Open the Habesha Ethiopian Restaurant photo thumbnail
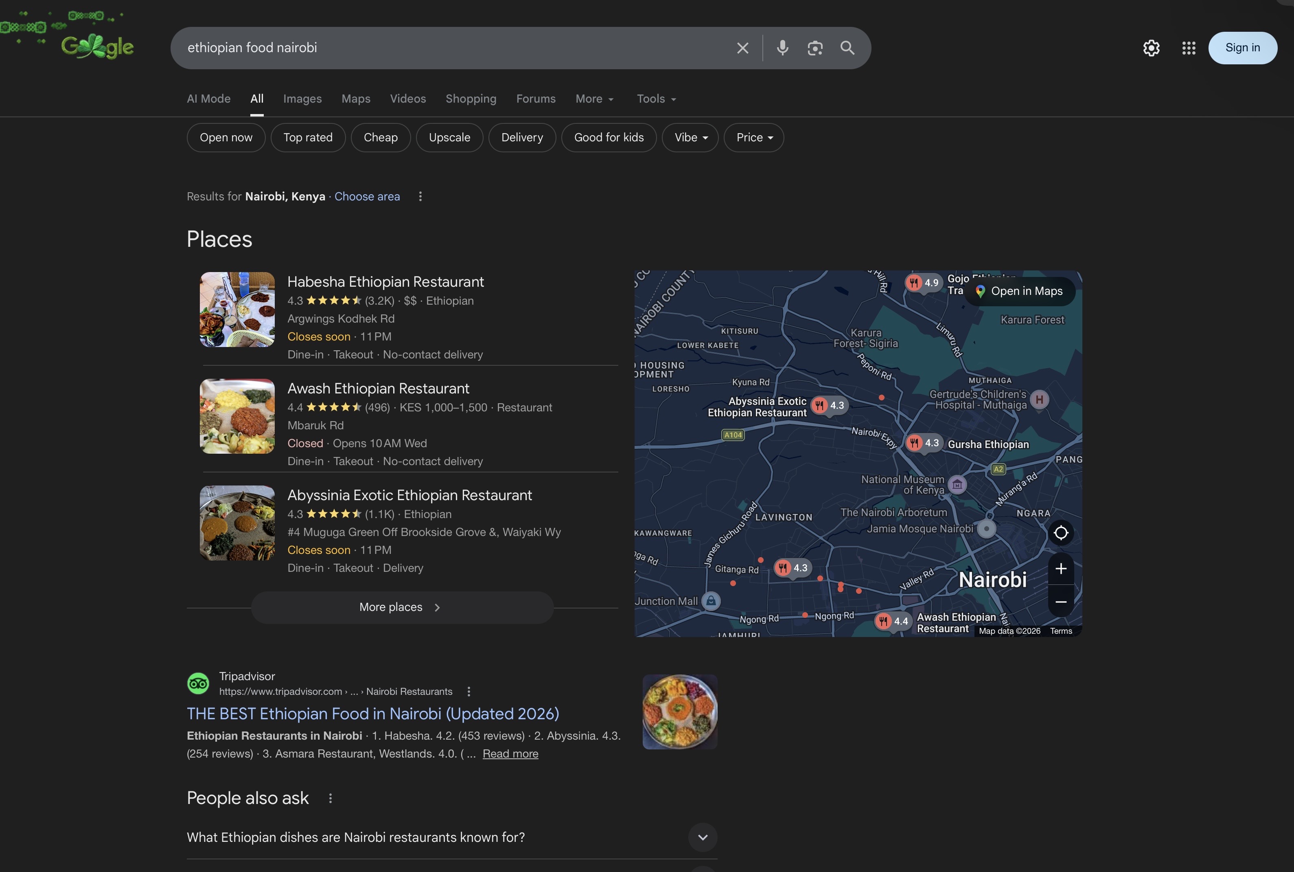1294x872 pixels. pyautogui.click(x=237, y=309)
